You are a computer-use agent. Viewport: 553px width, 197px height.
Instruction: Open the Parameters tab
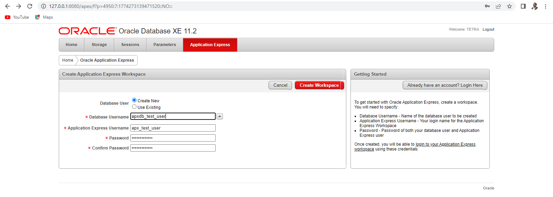[x=165, y=45]
